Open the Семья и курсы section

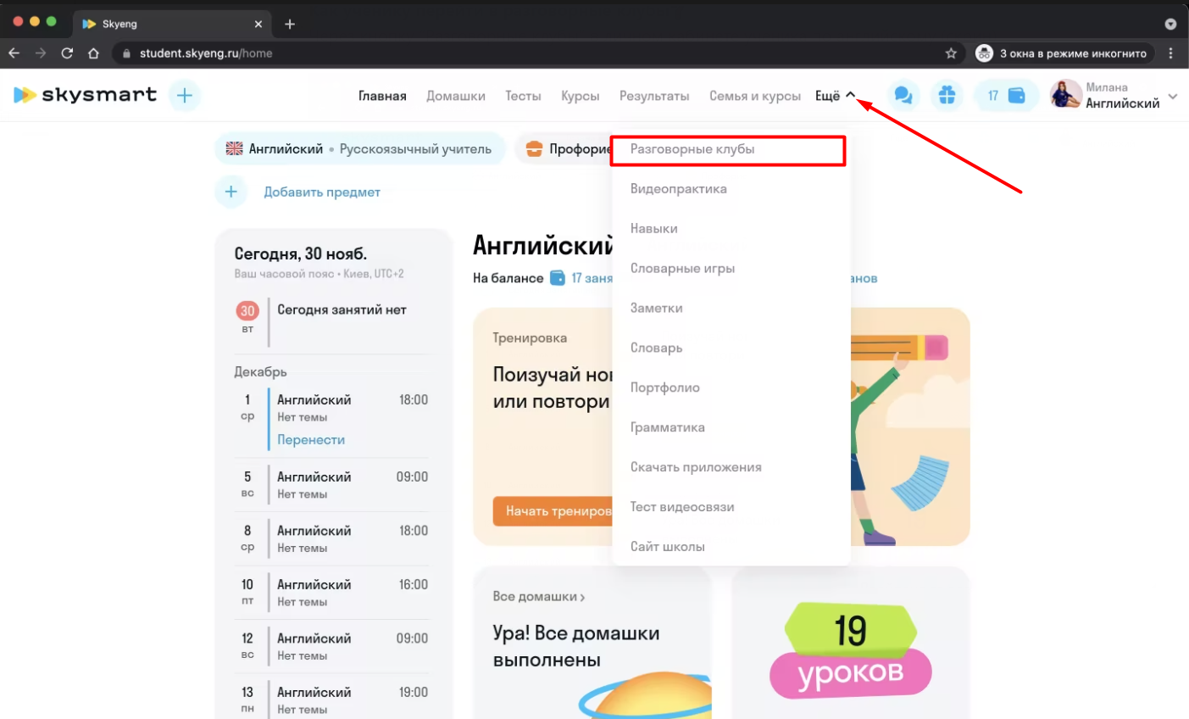[755, 96]
